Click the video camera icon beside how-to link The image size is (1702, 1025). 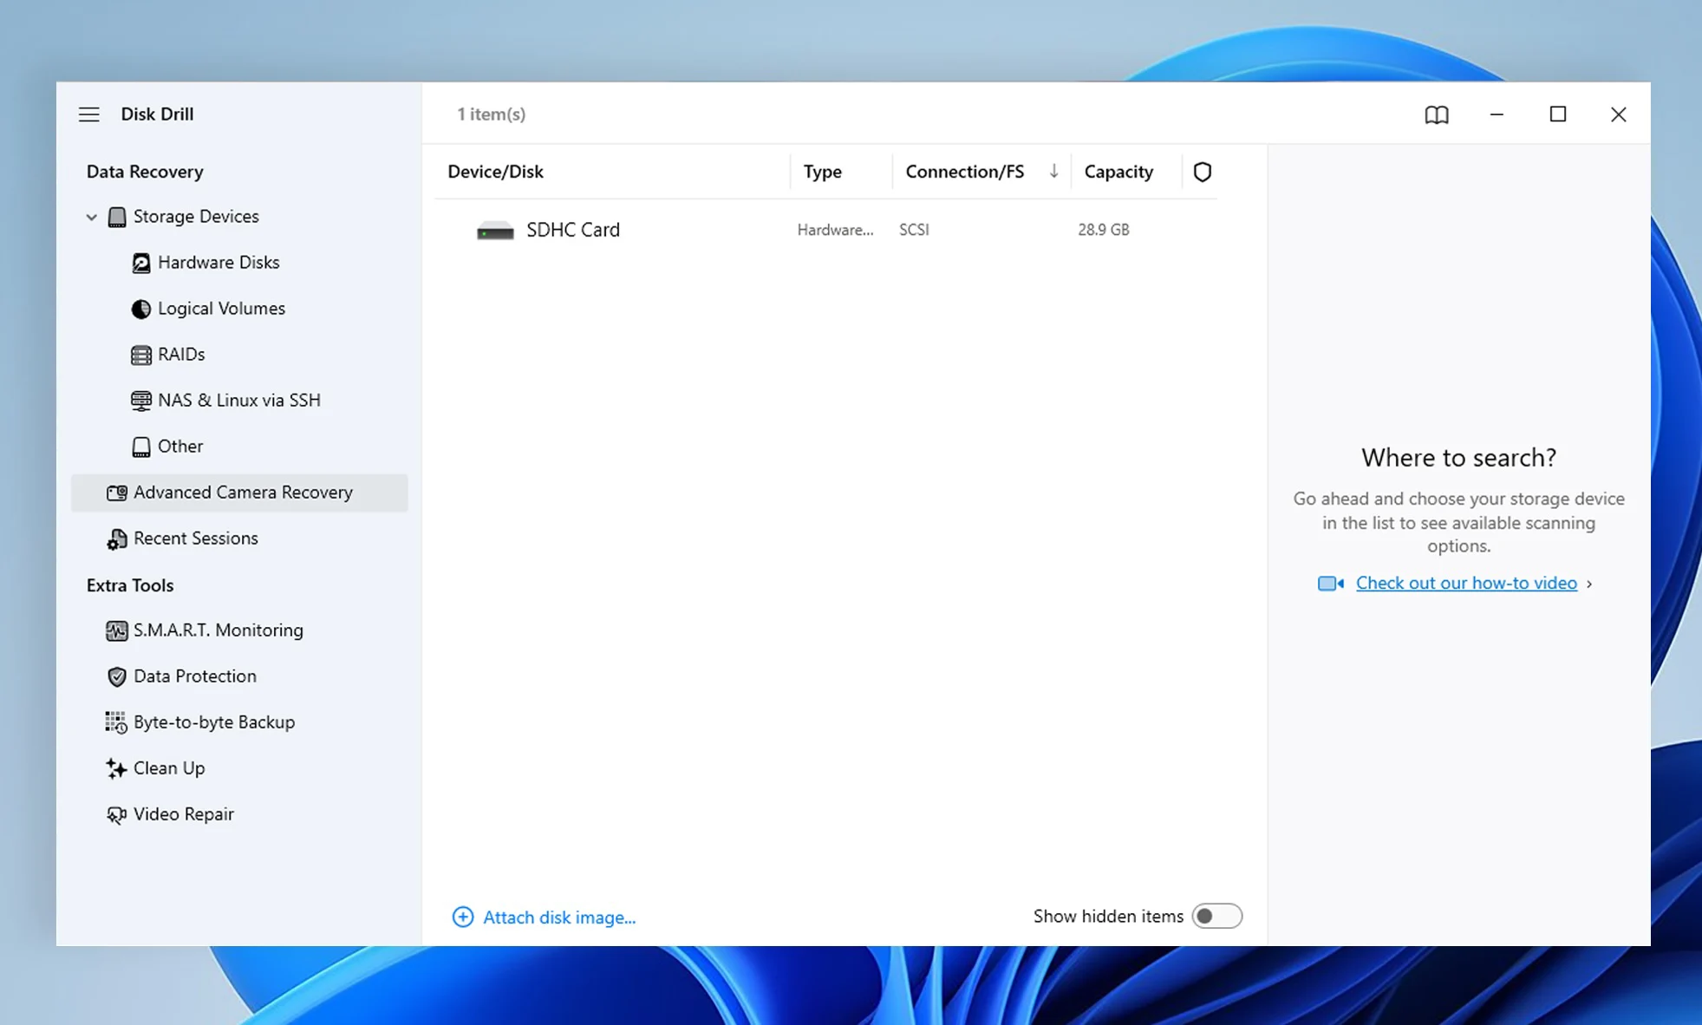click(1330, 584)
